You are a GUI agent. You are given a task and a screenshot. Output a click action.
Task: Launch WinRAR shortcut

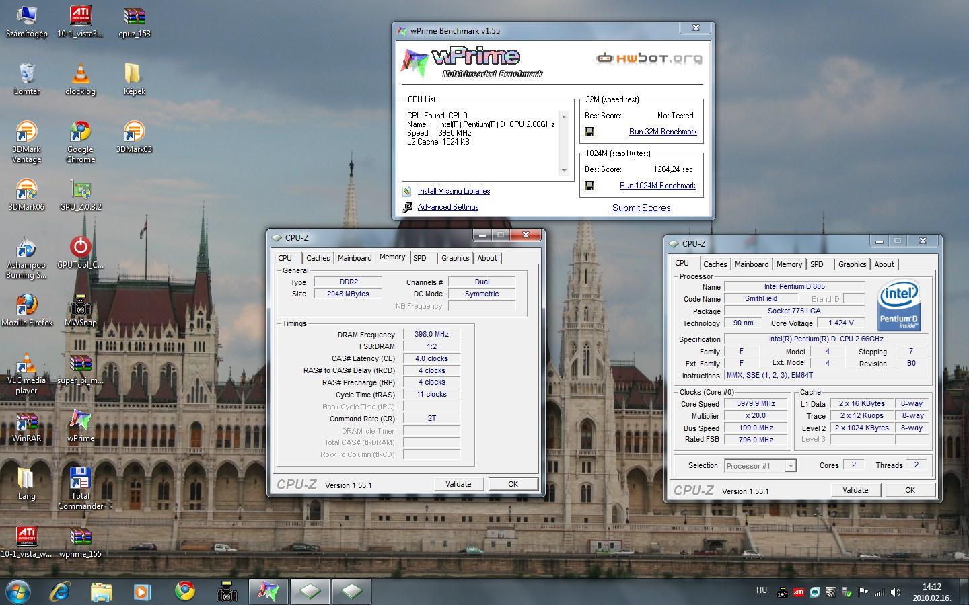pyautogui.click(x=26, y=426)
